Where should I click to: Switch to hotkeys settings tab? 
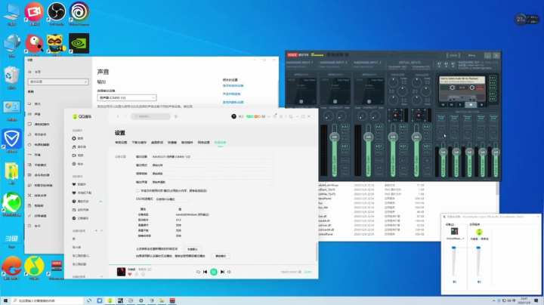coord(172,143)
